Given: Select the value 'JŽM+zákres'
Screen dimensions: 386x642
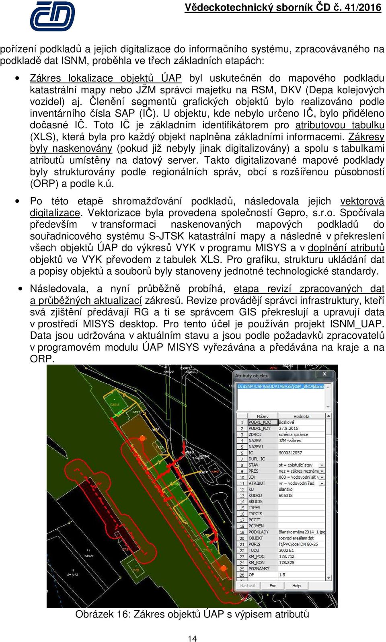Looking at the screenshot, I should pos(301,440).
